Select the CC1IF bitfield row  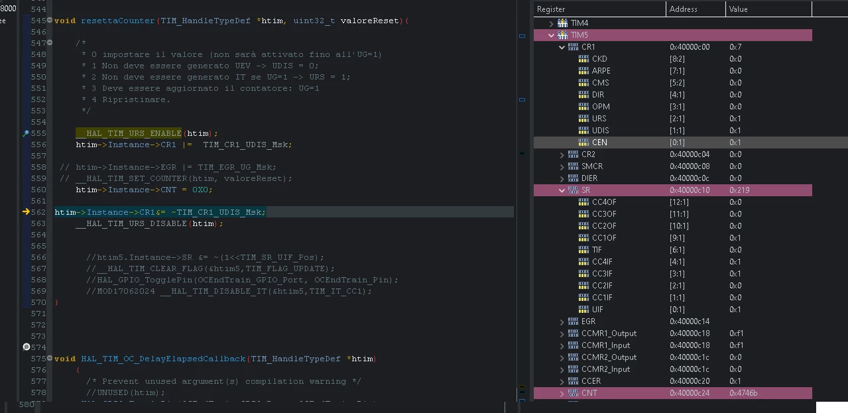tap(673, 298)
